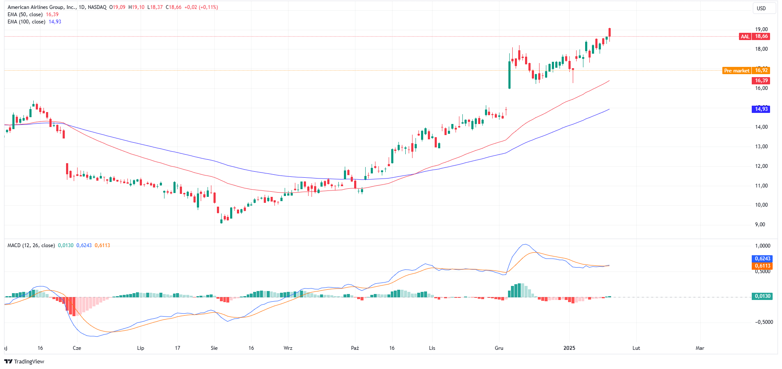Click the MACD signal tag 0,6113
This screenshot has width=782, height=369.
(x=762, y=266)
